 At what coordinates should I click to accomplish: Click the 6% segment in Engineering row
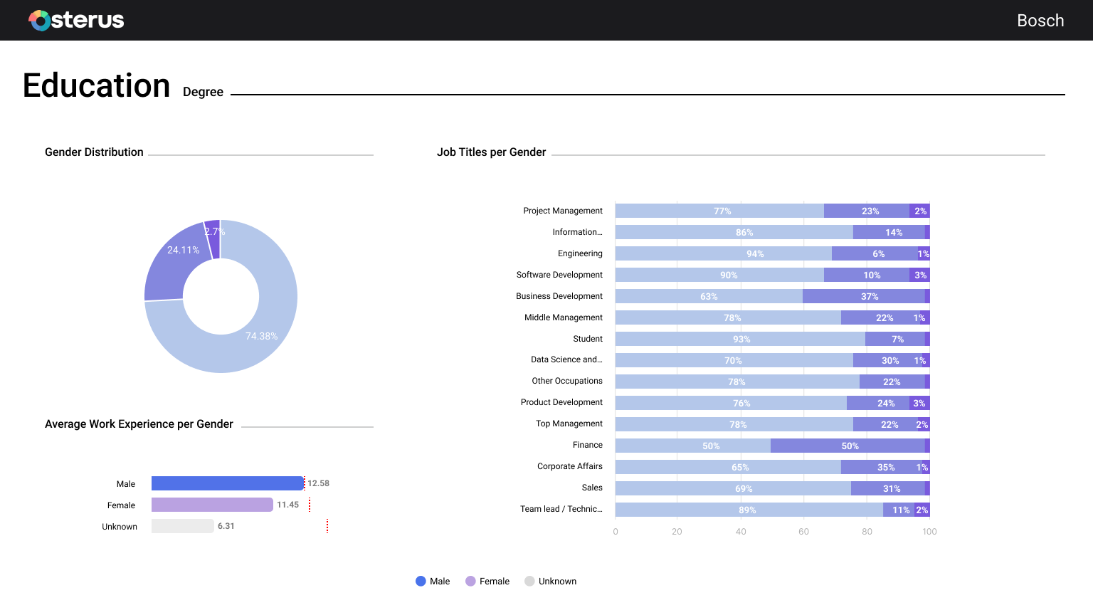pos(875,253)
